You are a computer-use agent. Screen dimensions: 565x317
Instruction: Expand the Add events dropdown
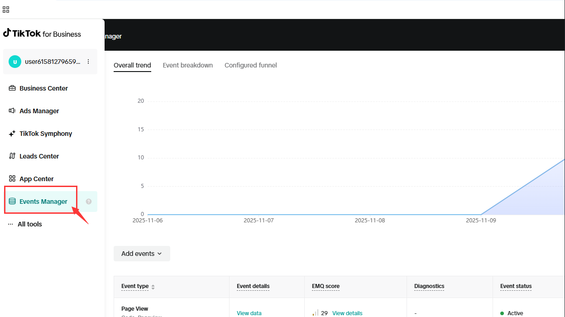[x=142, y=254]
